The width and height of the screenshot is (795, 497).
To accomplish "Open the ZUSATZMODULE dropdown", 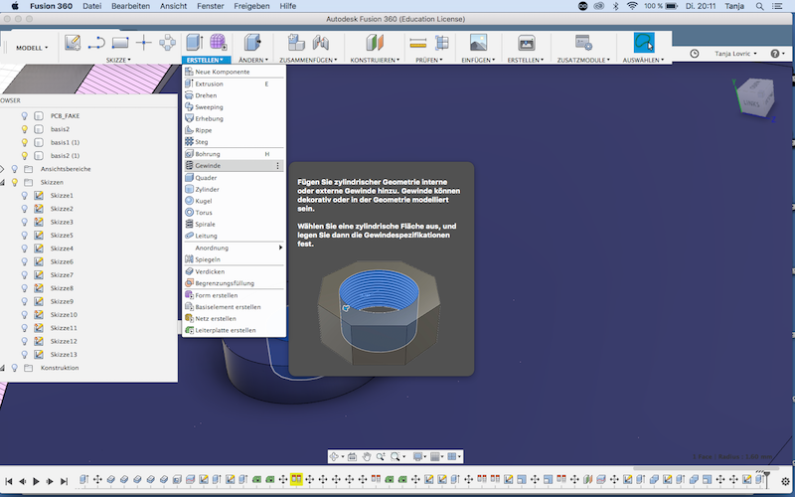I will click(x=583, y=60).
